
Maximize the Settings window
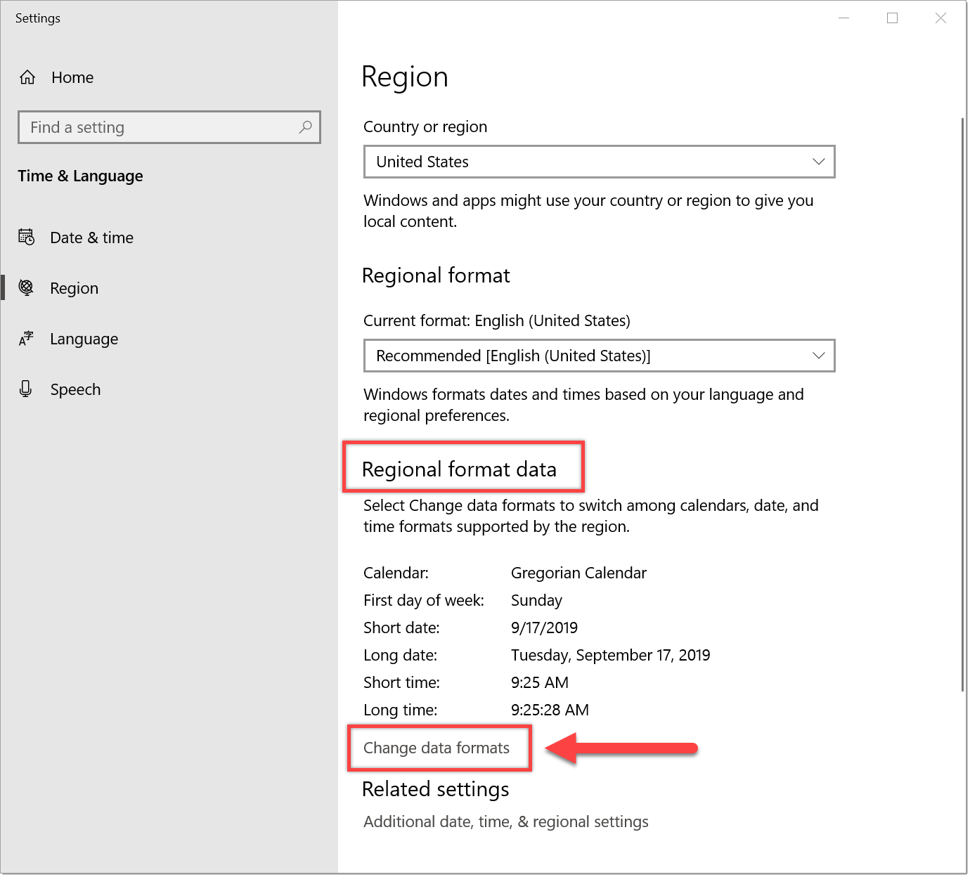pos(892,18)
